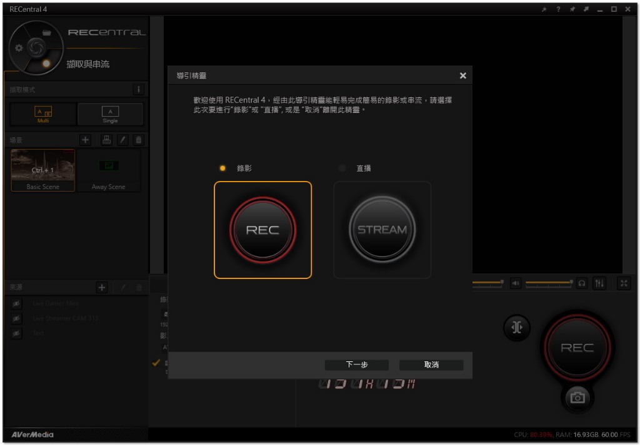Click the info icon beside capture mode
Viewport: 640px width, 445px height.
138,90
